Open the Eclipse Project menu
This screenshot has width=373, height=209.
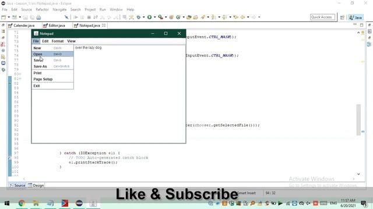(x=90, y=9)
